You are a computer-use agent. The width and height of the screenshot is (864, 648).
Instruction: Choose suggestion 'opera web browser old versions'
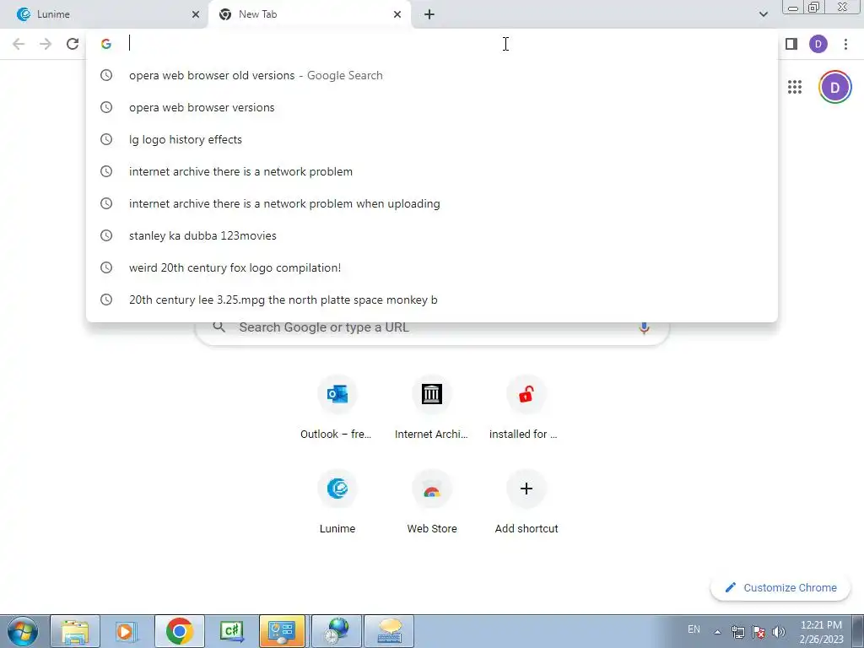tap(431, 75)
